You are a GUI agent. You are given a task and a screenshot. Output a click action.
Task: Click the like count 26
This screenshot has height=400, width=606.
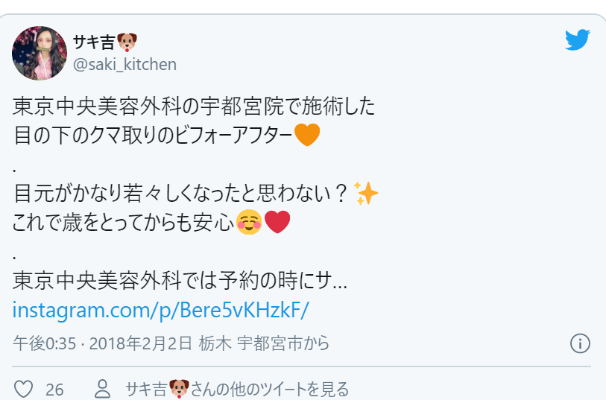coord(54,390)
